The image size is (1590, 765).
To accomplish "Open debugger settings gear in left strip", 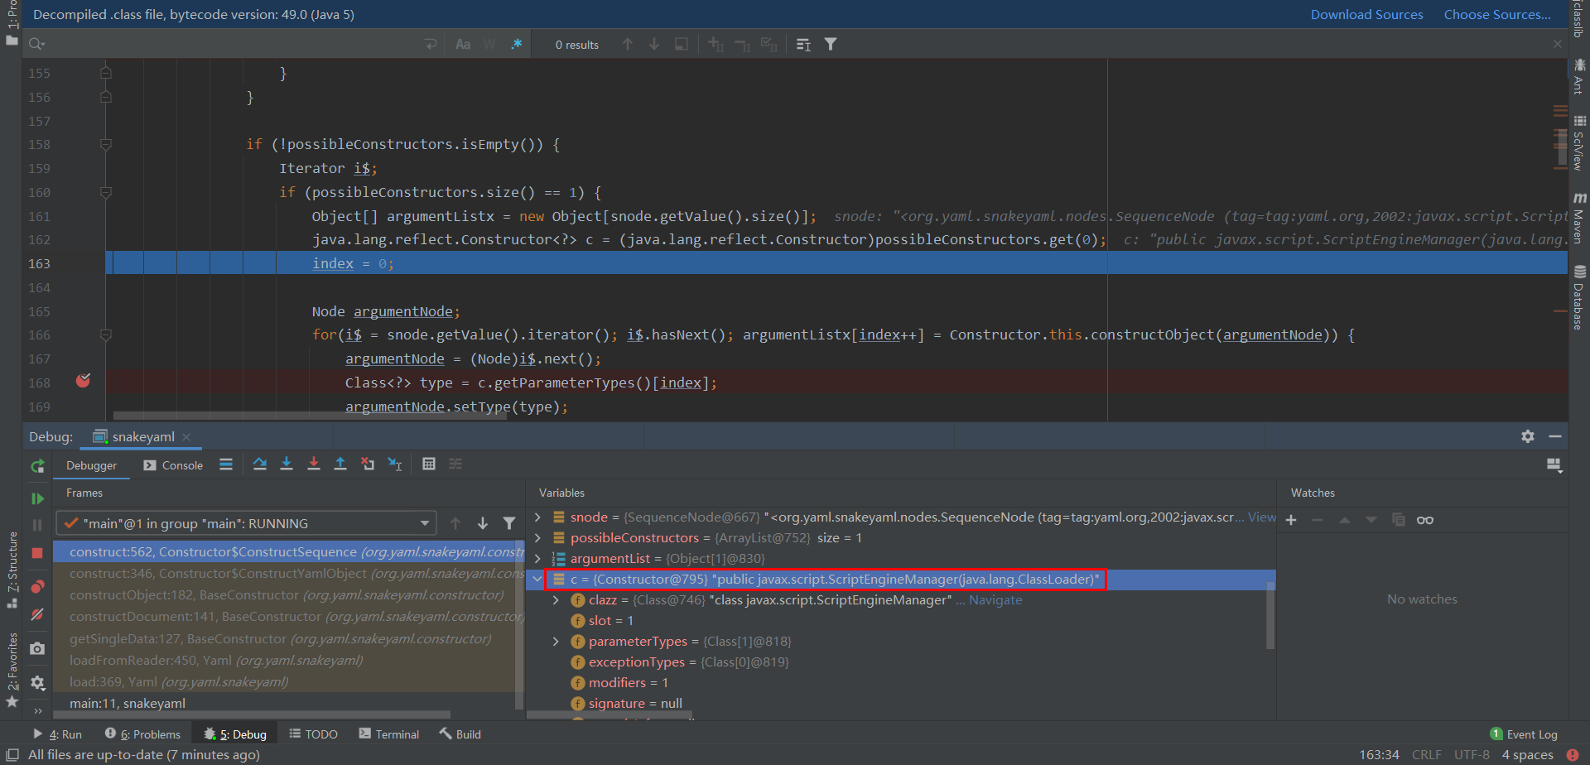I will (x=37, y=683).
